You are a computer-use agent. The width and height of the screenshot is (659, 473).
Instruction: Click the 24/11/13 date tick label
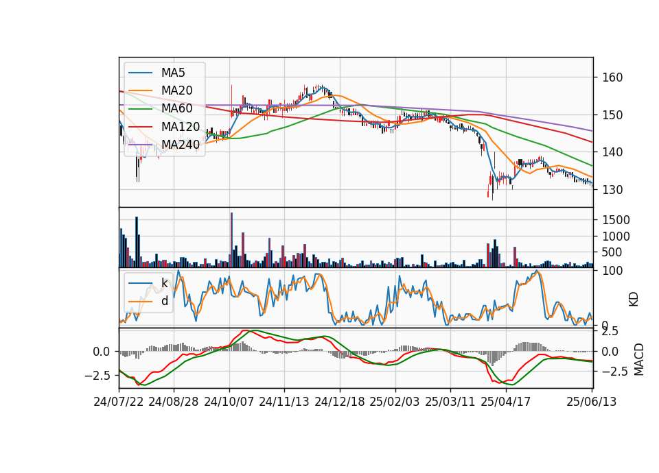pyautogui.click(x=284, y=402)
